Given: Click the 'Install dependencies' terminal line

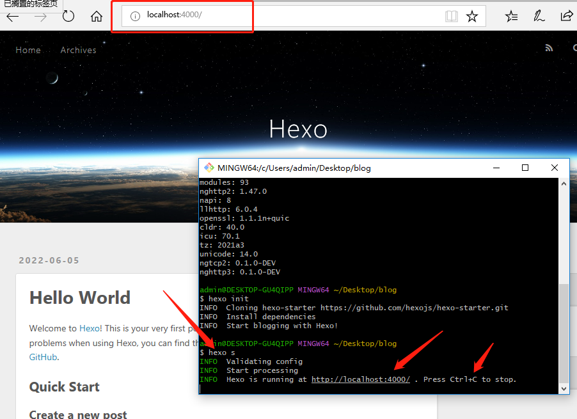Looking at the screenshot, I should tap(258, 317).
